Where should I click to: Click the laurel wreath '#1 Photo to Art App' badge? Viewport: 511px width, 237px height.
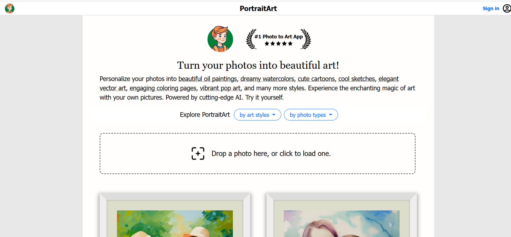coord(278,39)
